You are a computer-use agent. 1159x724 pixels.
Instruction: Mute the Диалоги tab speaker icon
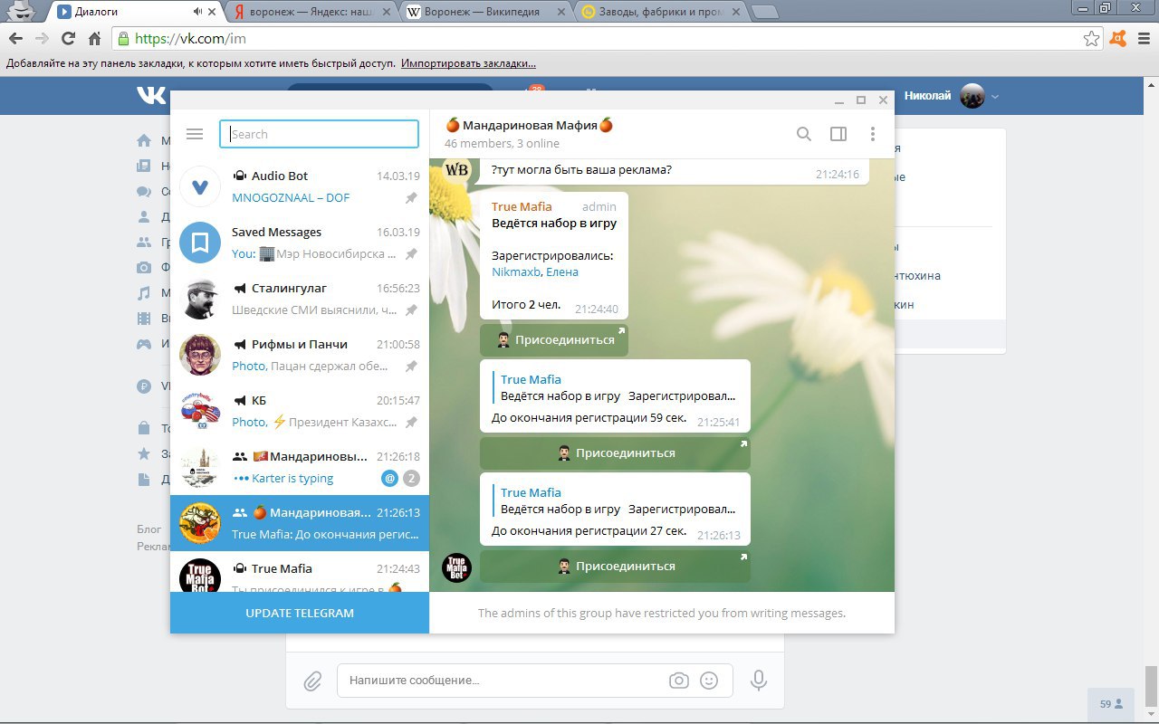pyautogui.click(x=198, y=12)
